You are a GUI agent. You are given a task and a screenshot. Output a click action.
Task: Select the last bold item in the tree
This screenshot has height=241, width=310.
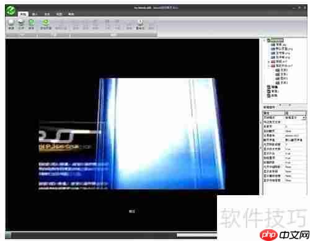(x=272, y=95)
